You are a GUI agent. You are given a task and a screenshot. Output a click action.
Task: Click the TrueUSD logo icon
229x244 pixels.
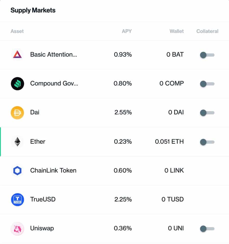point(17,200)
